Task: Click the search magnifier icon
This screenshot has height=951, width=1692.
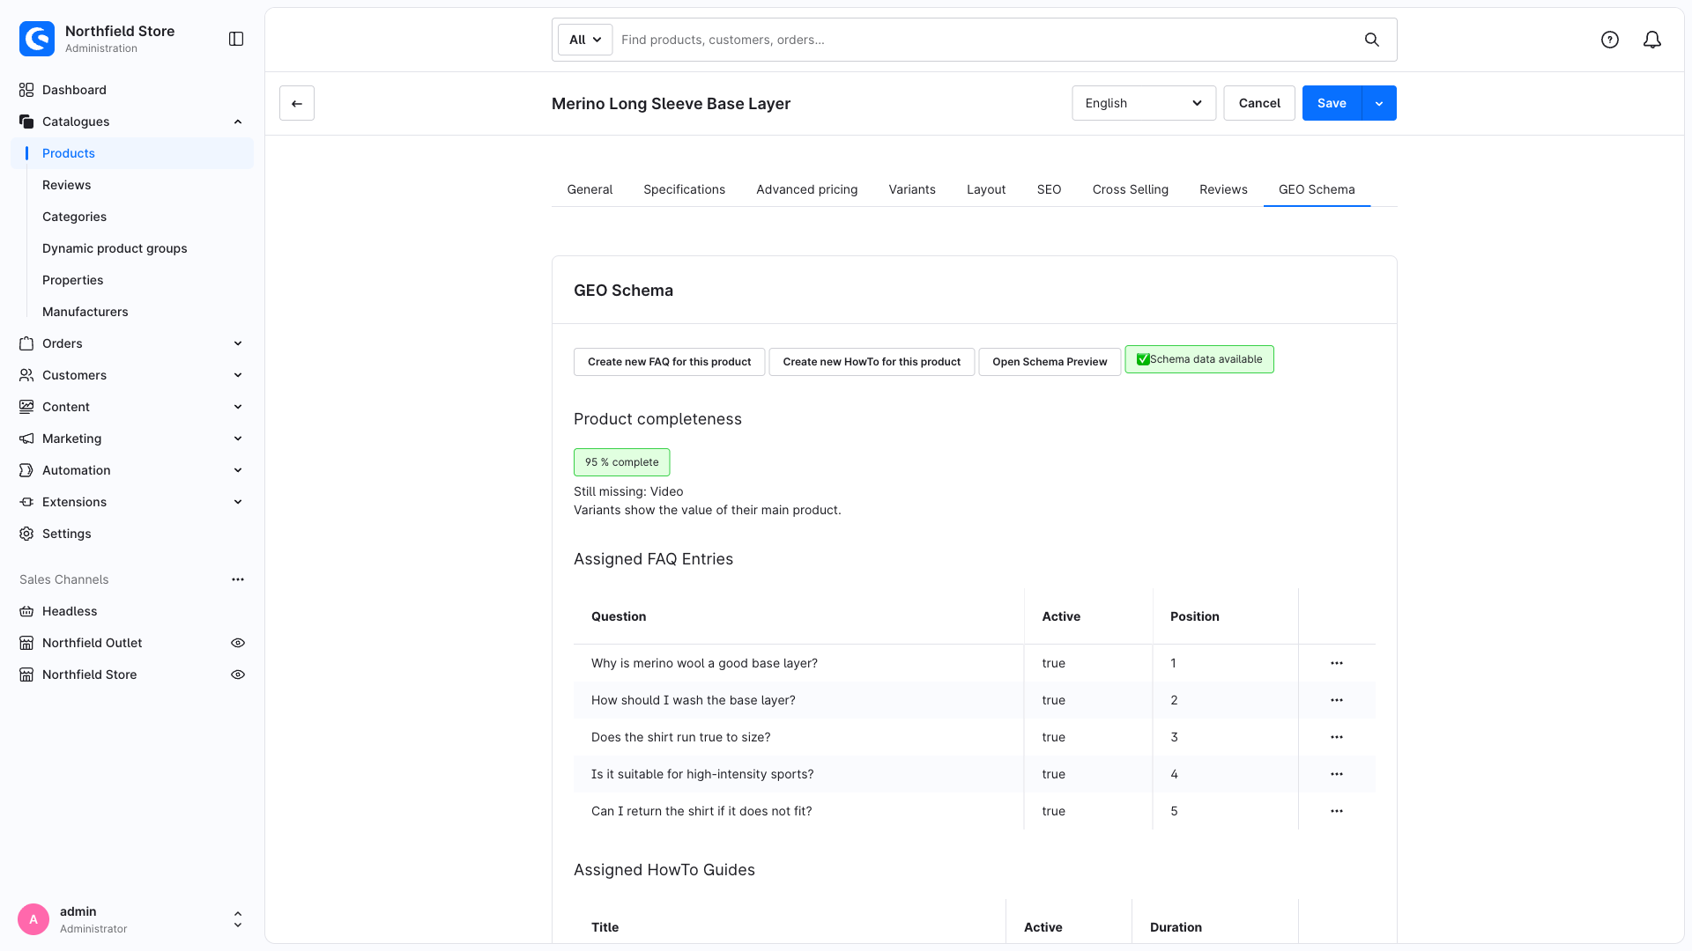Action: [x=1372, y=40]
